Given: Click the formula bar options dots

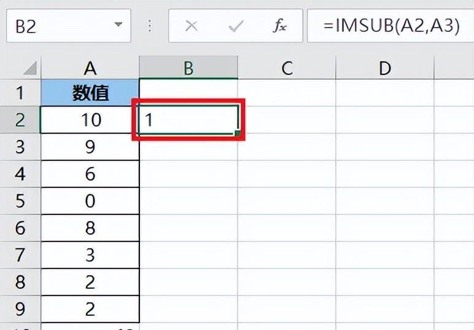Looking at the screenshot, I should 150,26.
